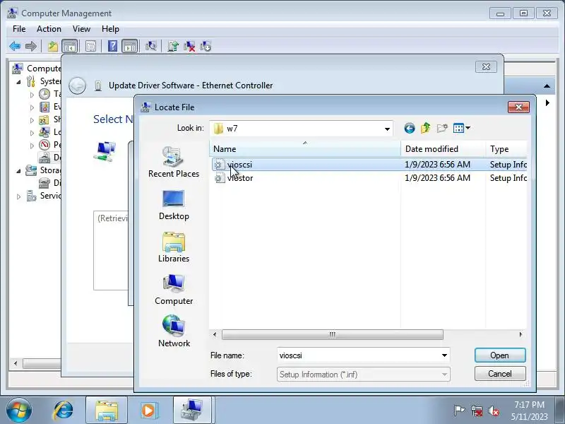Image resolution: width=565 pixels, height=424 pixels.
Task: Open the Action menu
Action: coord(49,29)
